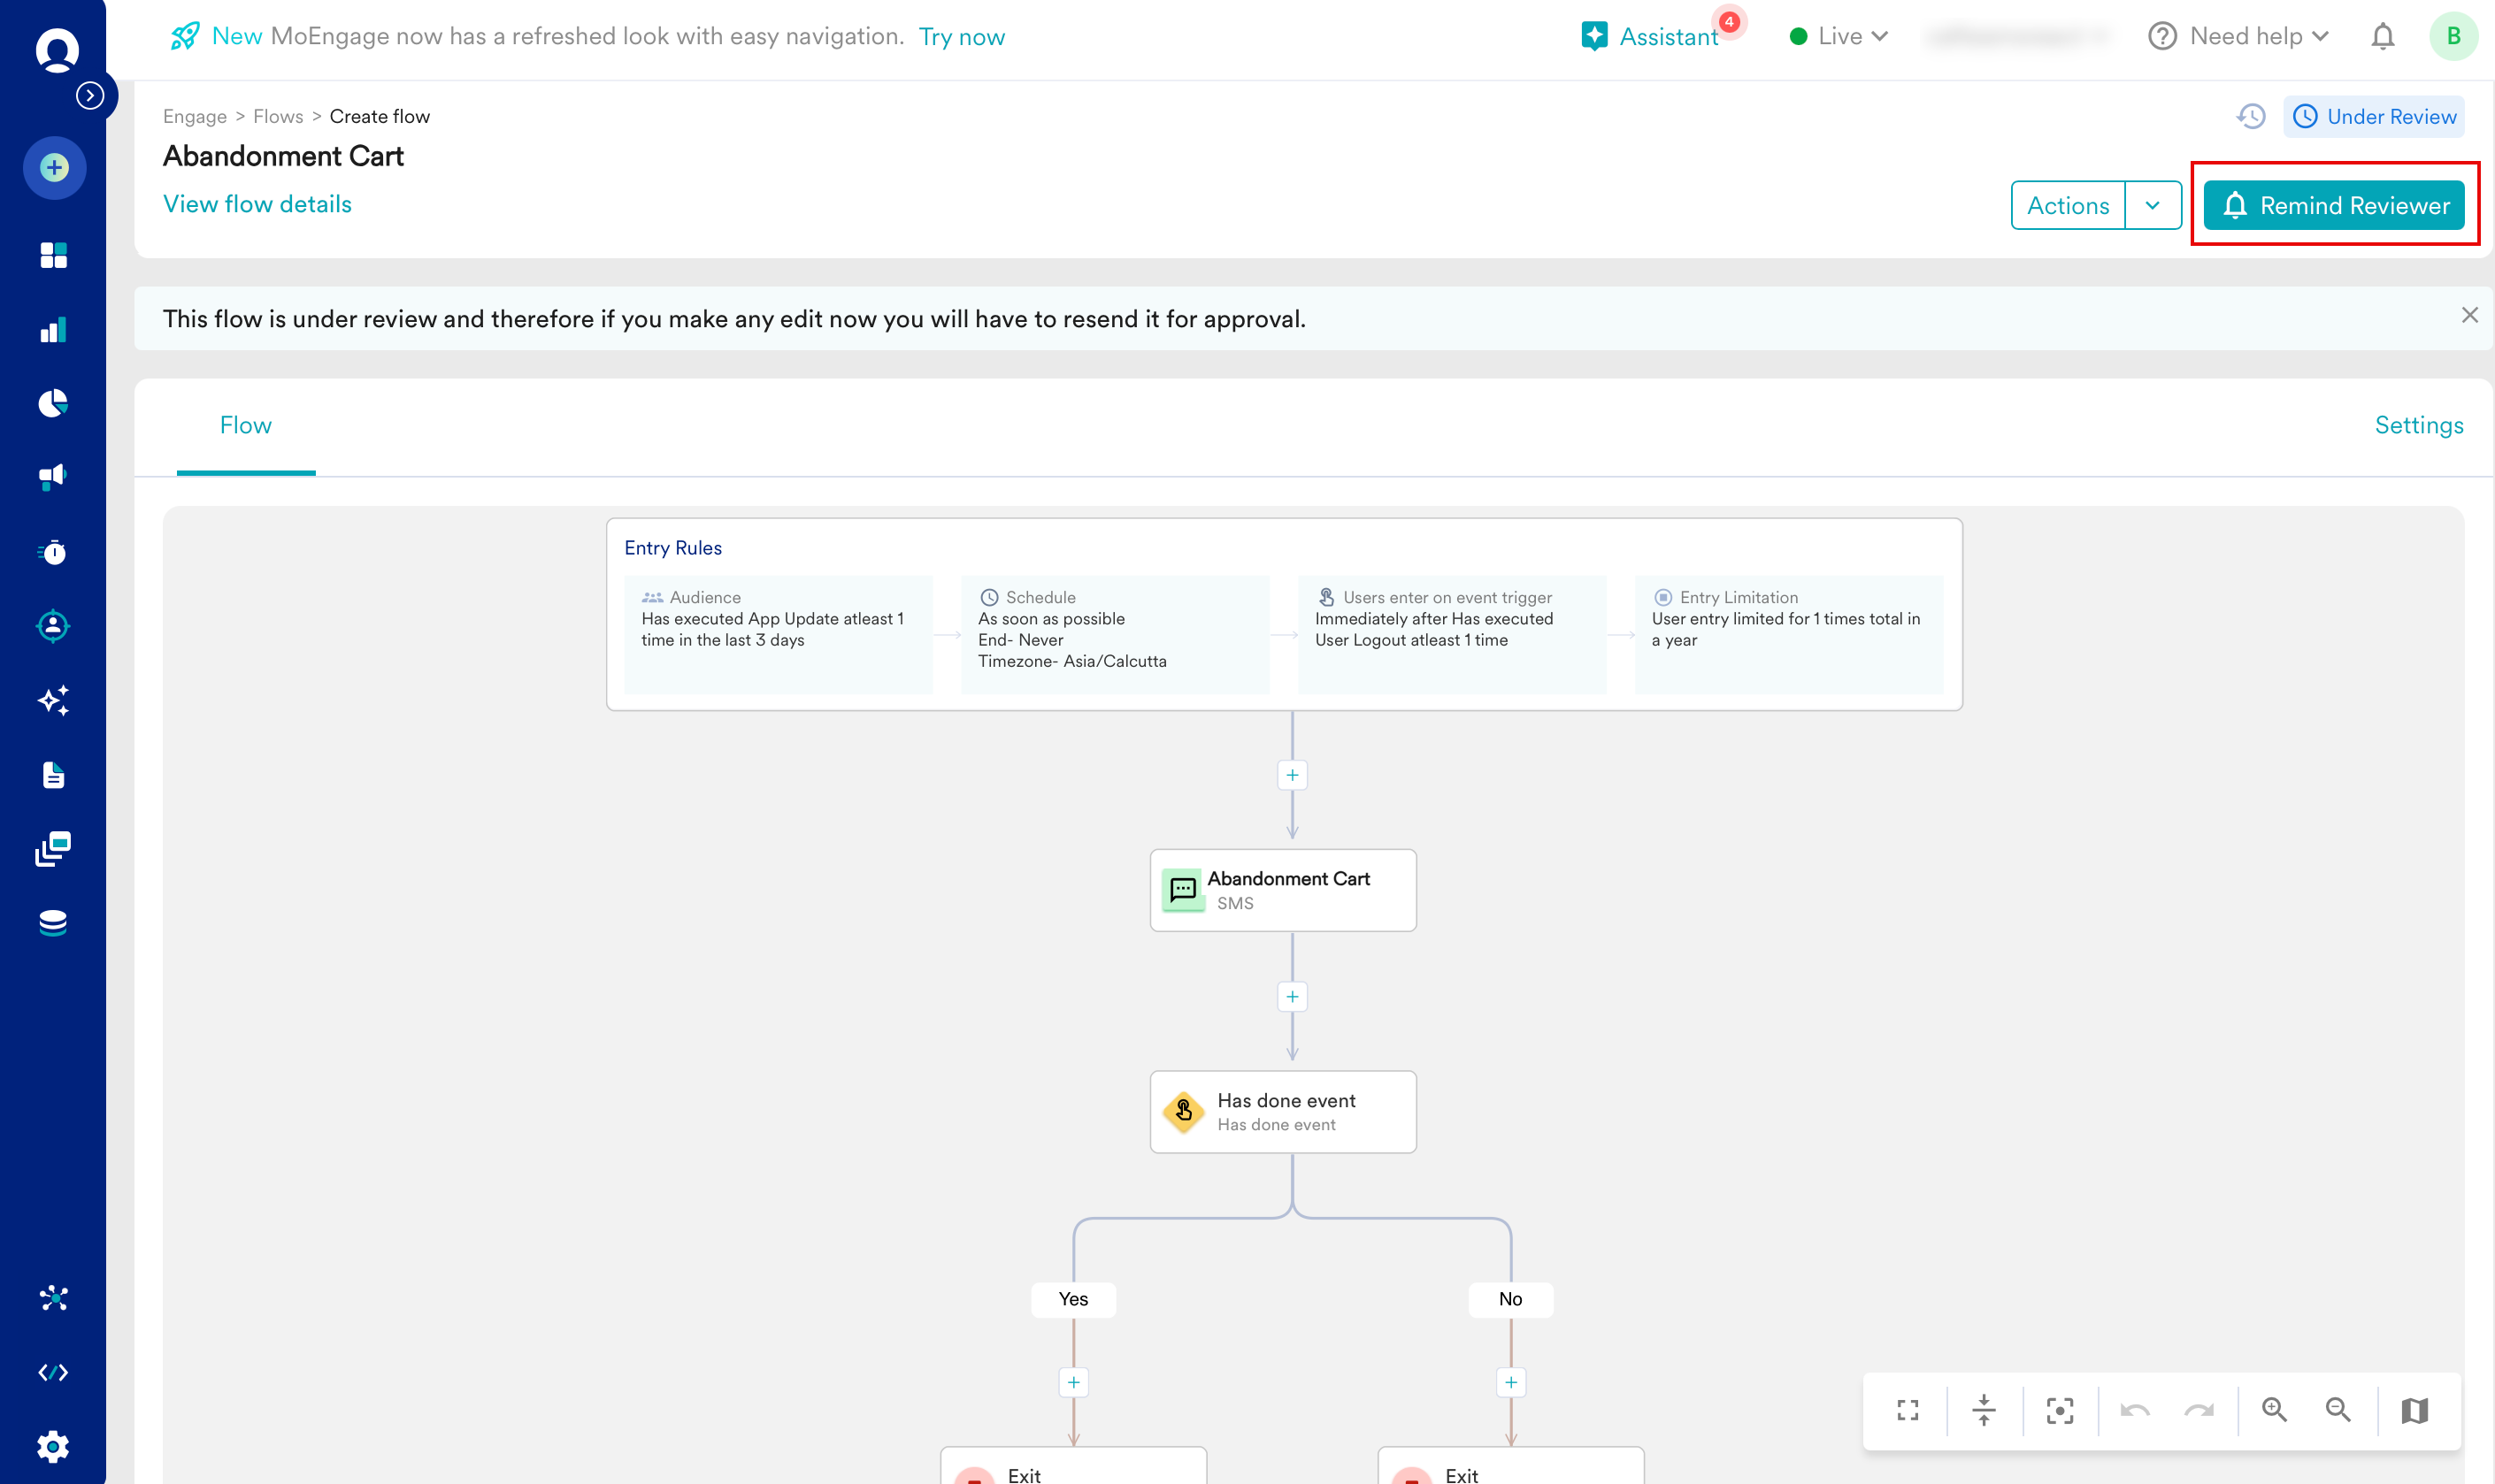Click the fullscreen canvas icon

coord(1908,1410)
